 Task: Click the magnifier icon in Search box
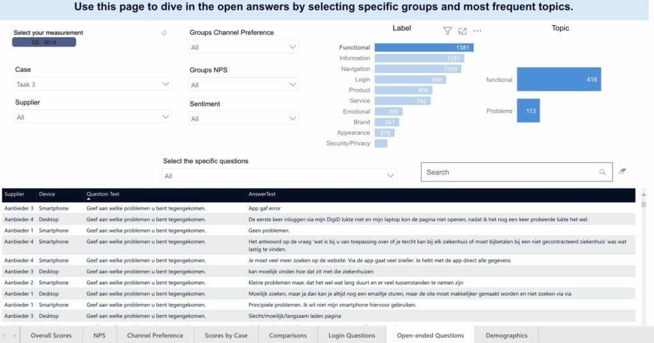[x=602, y=172]
